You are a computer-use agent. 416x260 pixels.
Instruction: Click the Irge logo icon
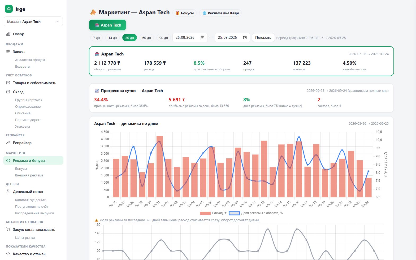click(x=9, y=9)
